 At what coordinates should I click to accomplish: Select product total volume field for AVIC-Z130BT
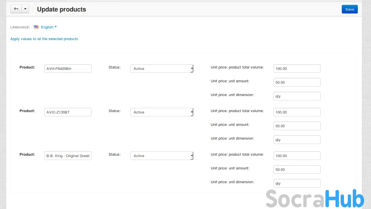[x=297, y=112]
